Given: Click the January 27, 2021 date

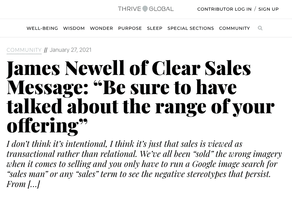Looking at the screenshot, I should tap(71, 50).
